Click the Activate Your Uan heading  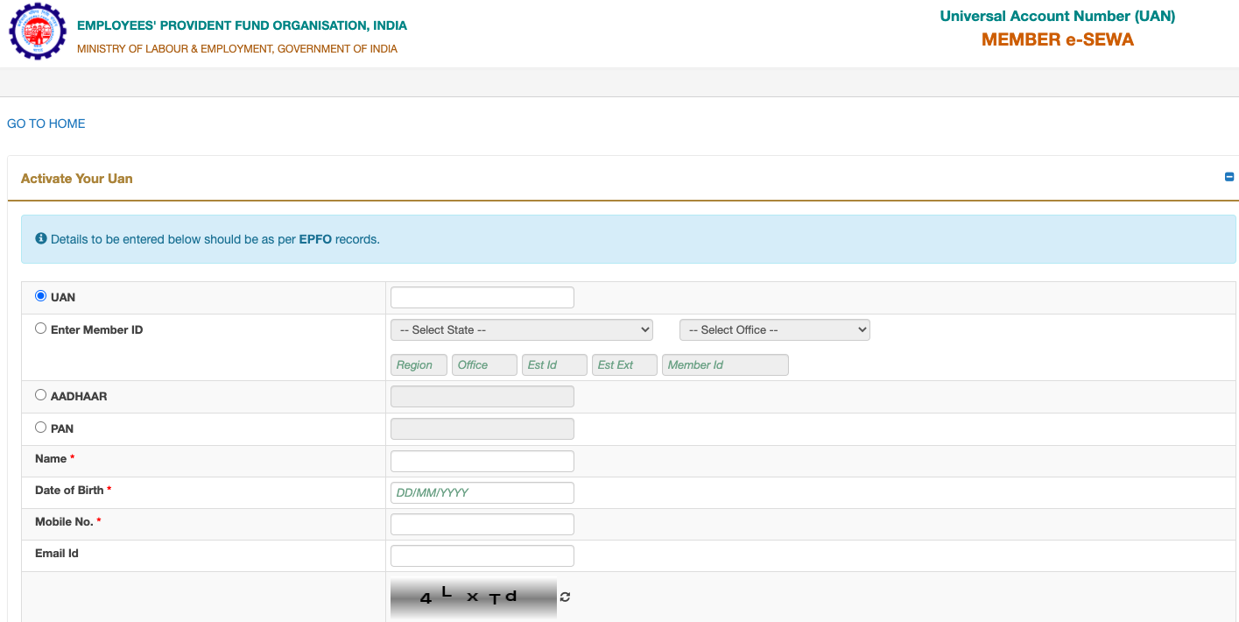point(77,179)
